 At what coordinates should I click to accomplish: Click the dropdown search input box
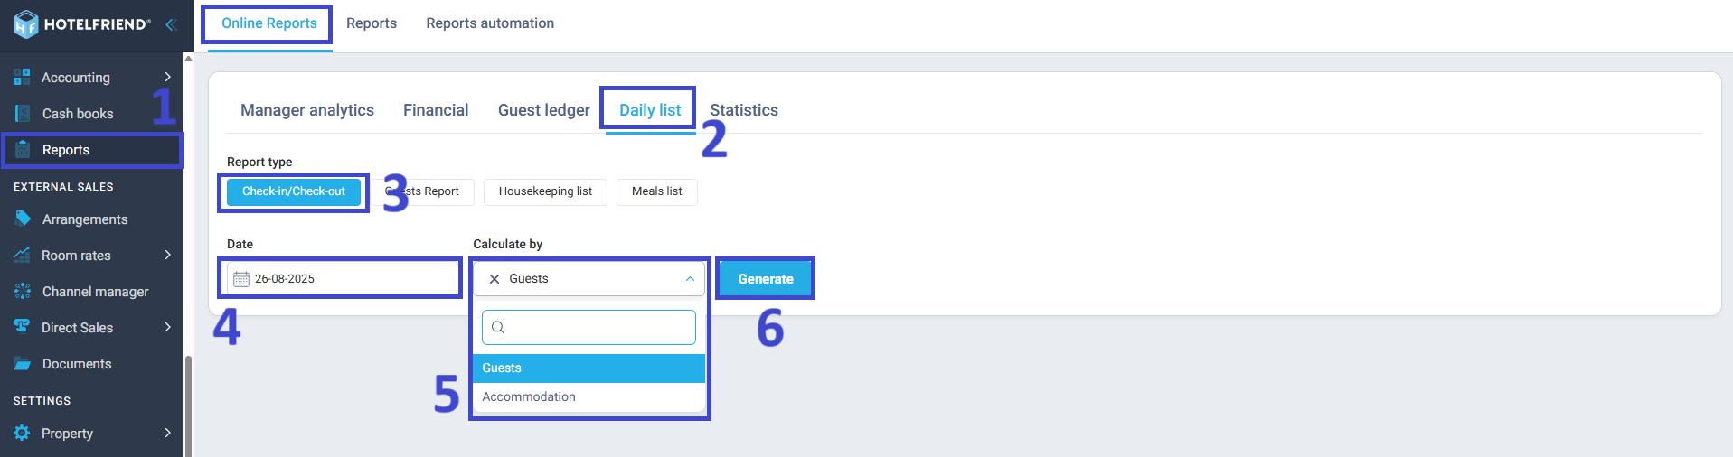(589, 327)
